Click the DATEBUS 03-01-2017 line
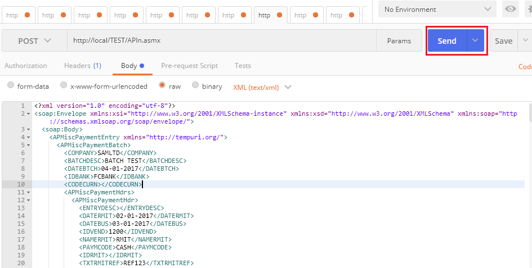The height and width of the screenshot is (268, 532). (133, 224)
